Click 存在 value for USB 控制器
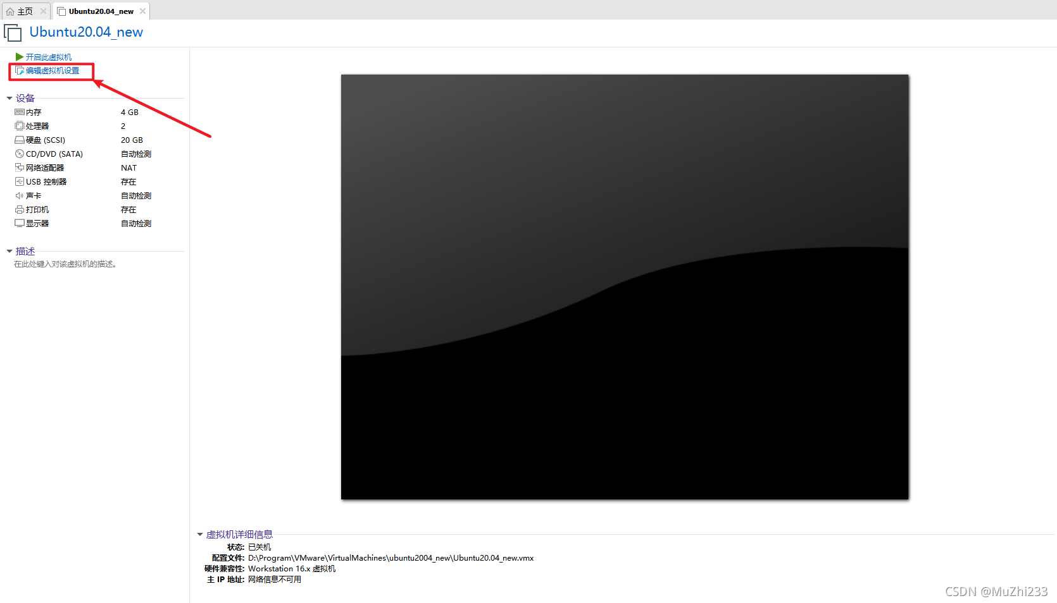The image size is (1057, 603). point(128,182)
